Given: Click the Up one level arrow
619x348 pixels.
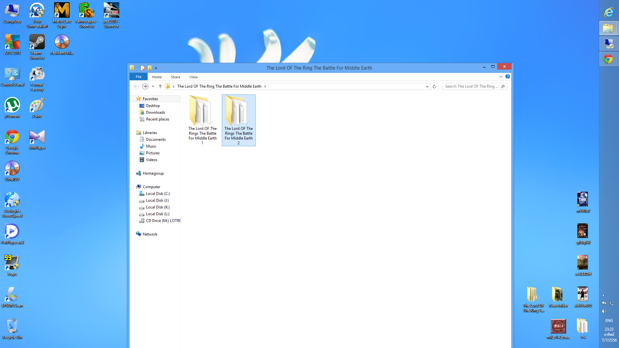Looking at the screenshot, I should (160, 86).
